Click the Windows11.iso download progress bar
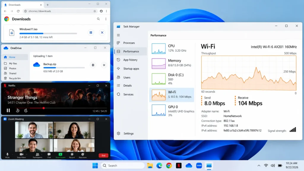Image resolution: width=304 pixels, height=171 pixels. point(48,33)
